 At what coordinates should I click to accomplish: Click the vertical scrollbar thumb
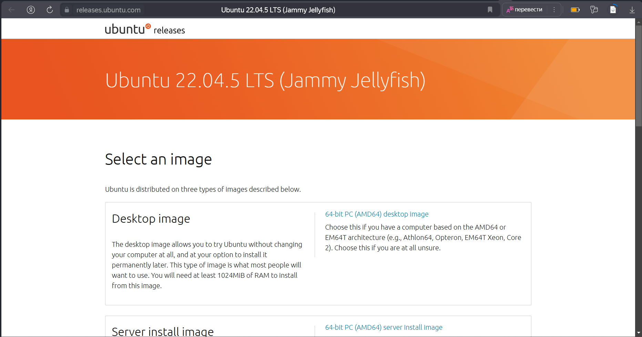pos(639,76)
